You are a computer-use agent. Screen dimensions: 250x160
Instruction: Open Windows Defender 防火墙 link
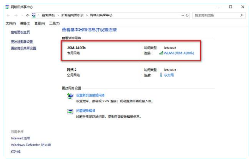click(30, 145)
